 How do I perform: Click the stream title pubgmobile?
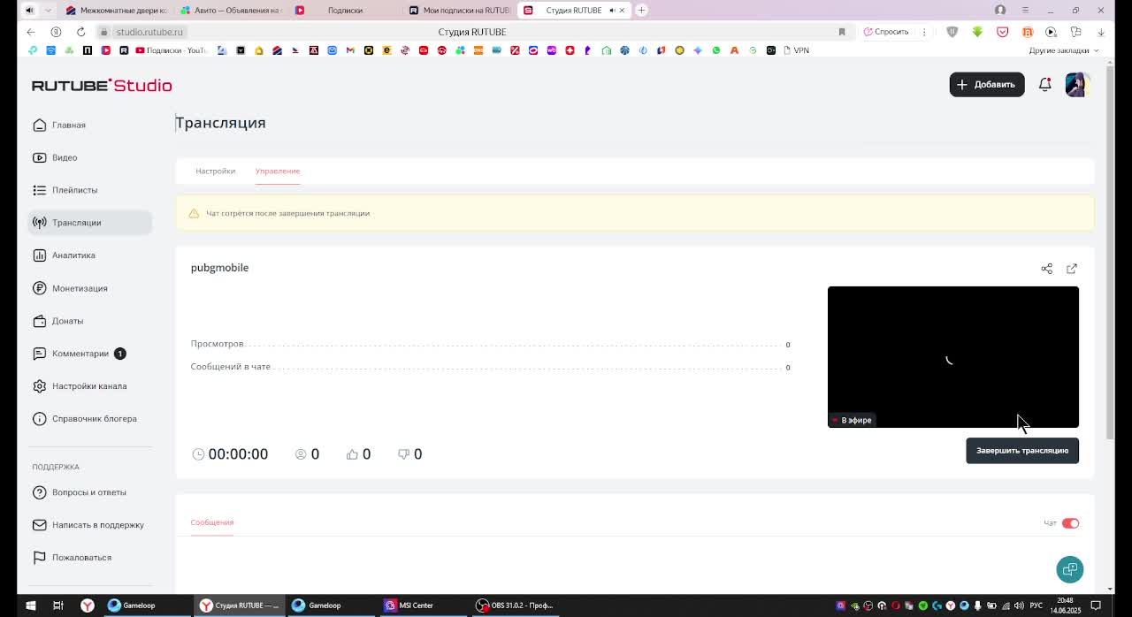(219, 268)
